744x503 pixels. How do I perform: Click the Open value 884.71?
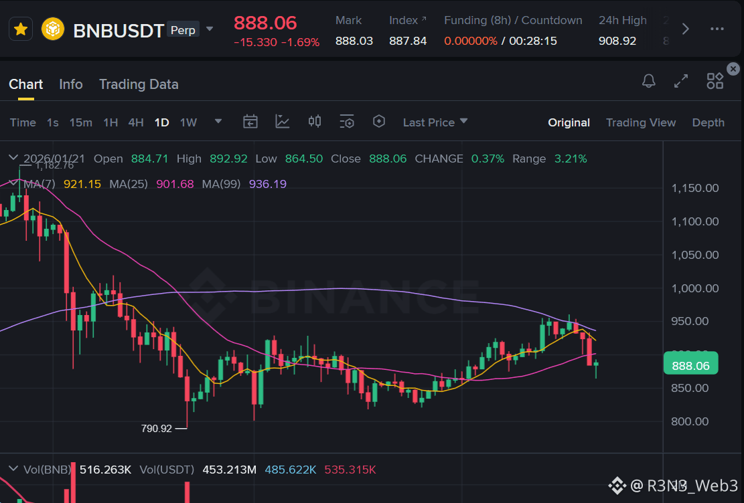tap(149, 159)
